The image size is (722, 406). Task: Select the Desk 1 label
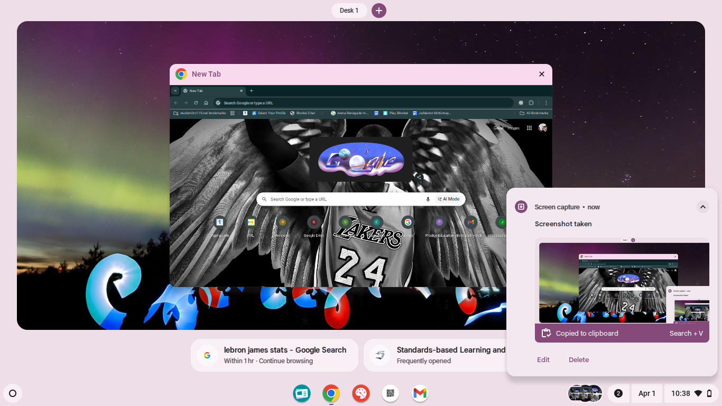349,11
